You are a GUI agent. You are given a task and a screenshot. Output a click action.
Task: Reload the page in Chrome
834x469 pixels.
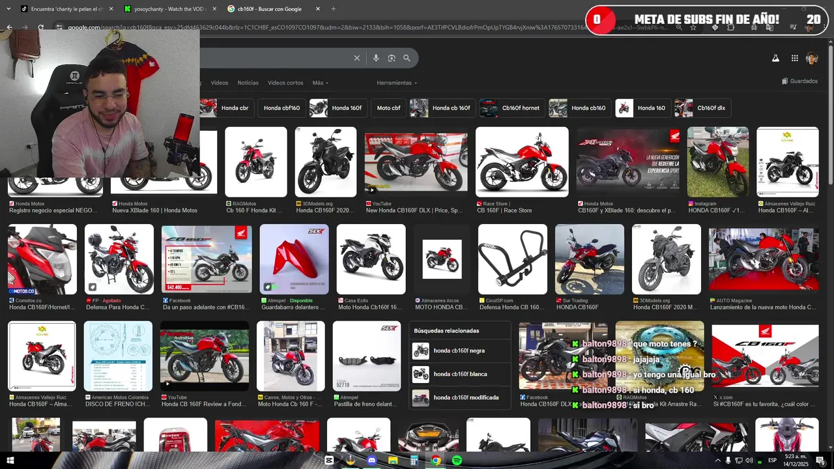click(40, 27)
